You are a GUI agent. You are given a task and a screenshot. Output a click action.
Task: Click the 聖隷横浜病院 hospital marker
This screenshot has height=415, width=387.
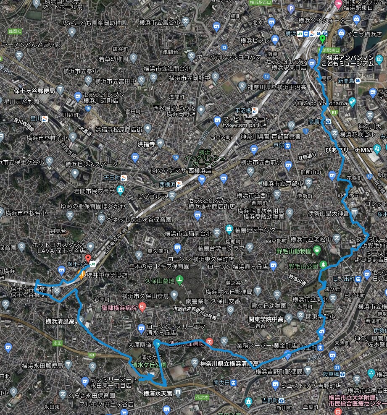(x=142, y=308)
